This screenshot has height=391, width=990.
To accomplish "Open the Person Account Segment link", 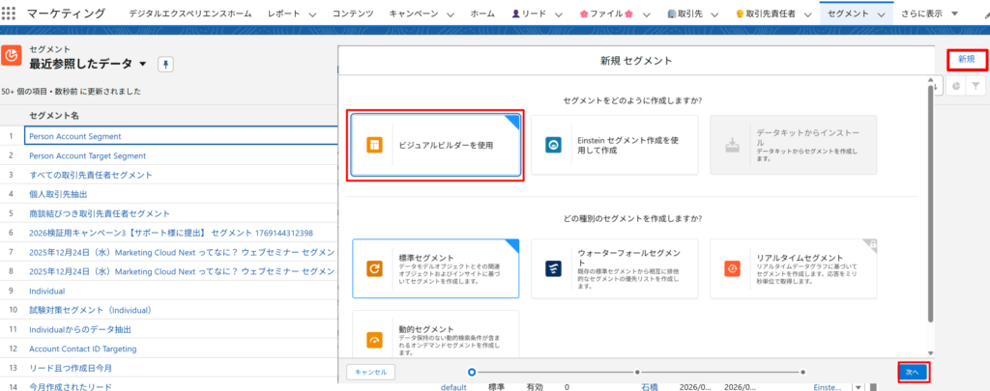I will coord(75,136).
